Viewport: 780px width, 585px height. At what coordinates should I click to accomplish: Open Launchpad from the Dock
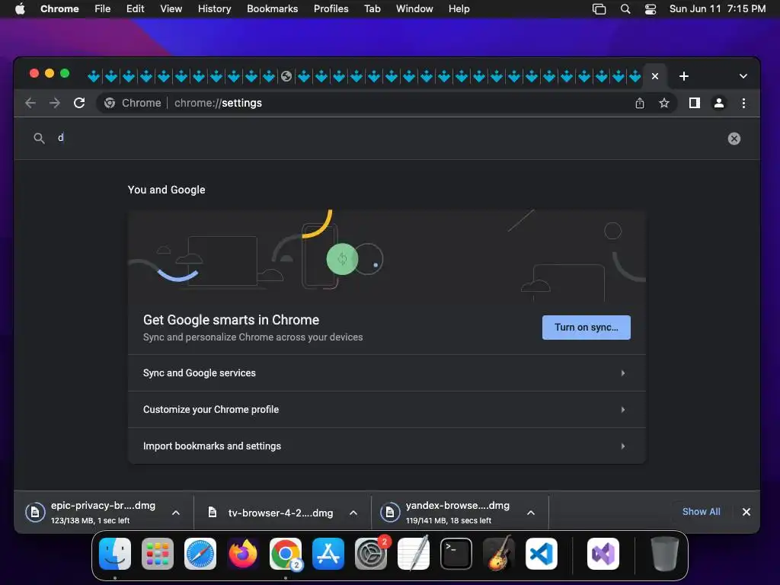coord(158,554)
